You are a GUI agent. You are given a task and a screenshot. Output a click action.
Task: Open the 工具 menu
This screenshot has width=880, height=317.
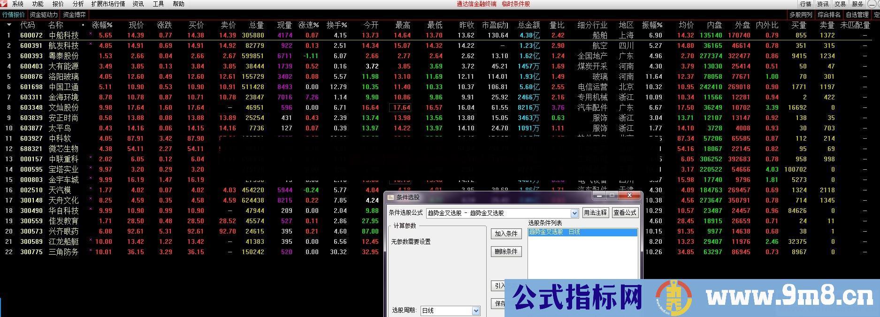coord(159,4)
